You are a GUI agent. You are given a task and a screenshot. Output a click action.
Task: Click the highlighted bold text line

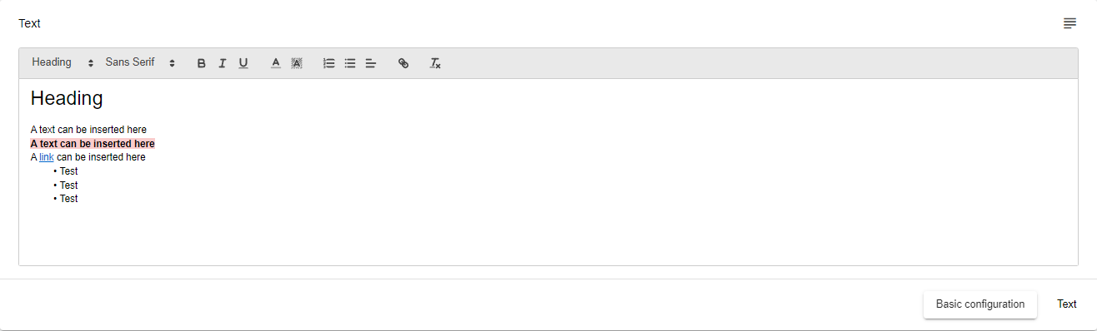[x=93, y=144]
